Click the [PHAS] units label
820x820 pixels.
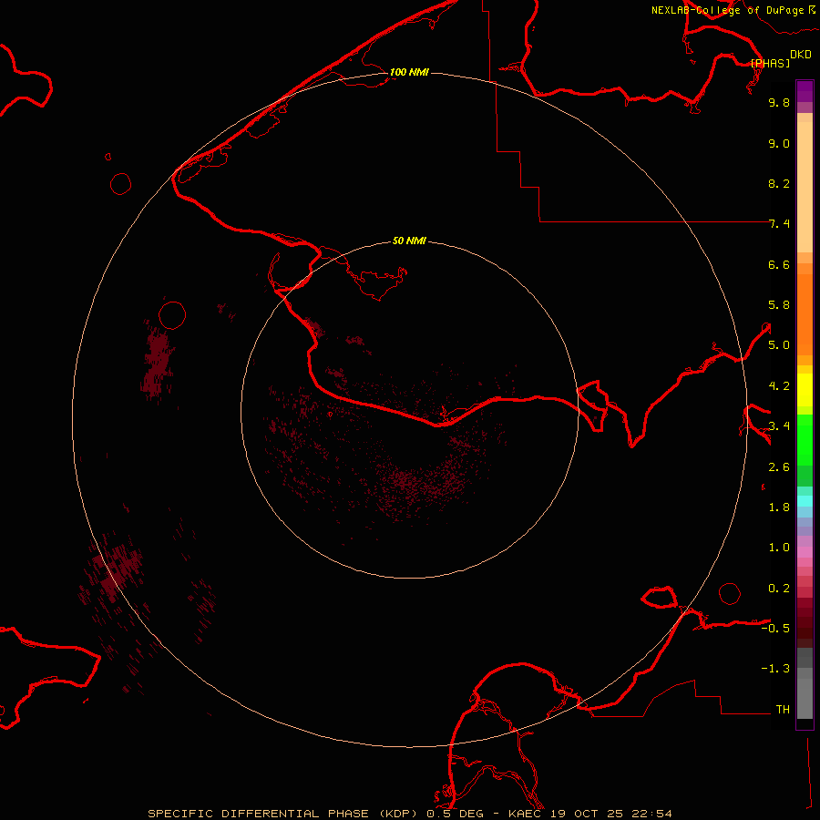pos(770,63)
